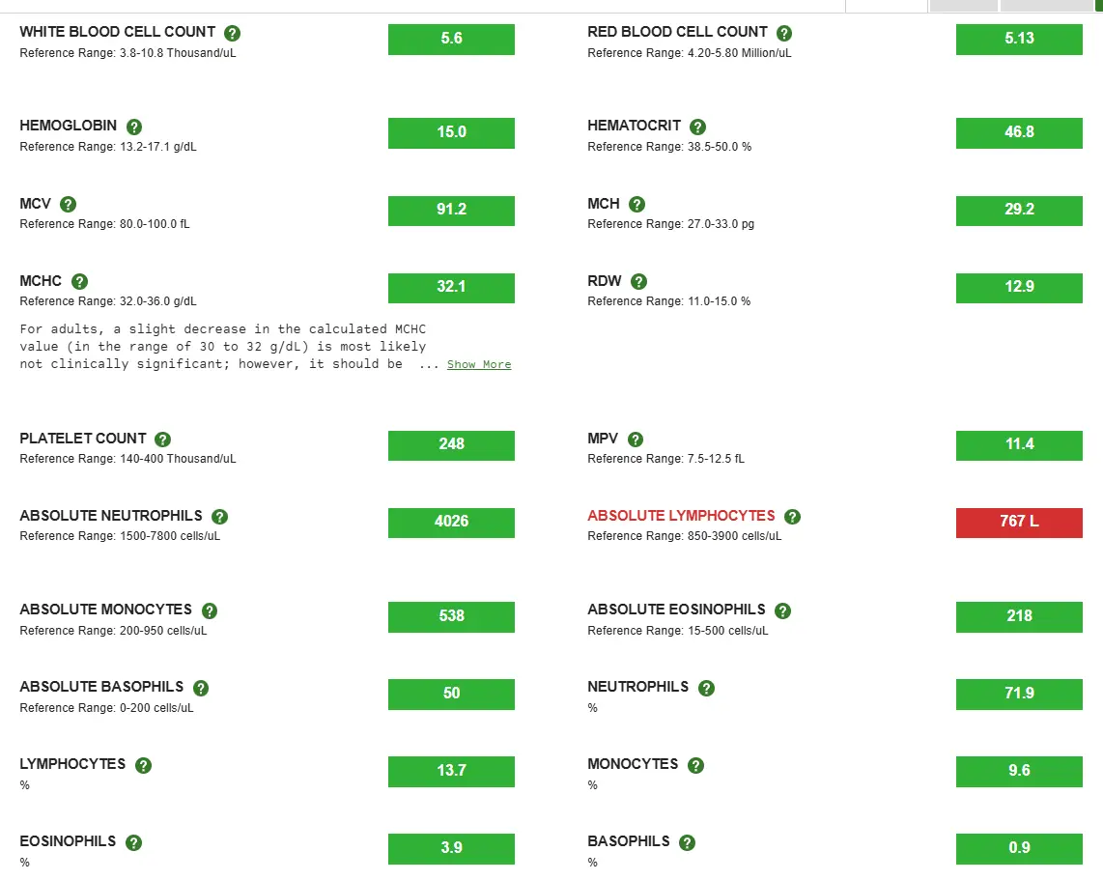The height and width of the screenshot is (880, 1103).
Task: Open the RDW info icon
Action: click(638, 281)
